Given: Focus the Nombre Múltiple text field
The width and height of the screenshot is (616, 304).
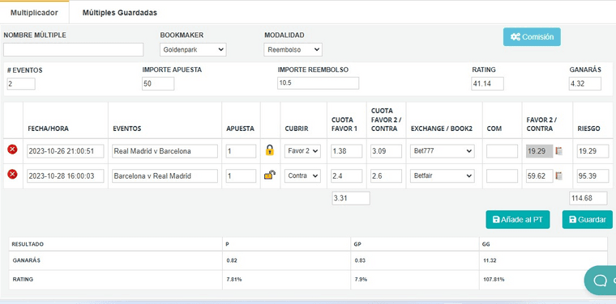Looking at the screenshot, I should point(74,50).
